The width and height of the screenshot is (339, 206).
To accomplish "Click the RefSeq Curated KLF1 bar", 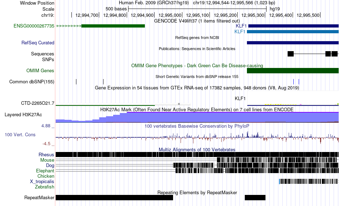I will (x=293, y=43).
